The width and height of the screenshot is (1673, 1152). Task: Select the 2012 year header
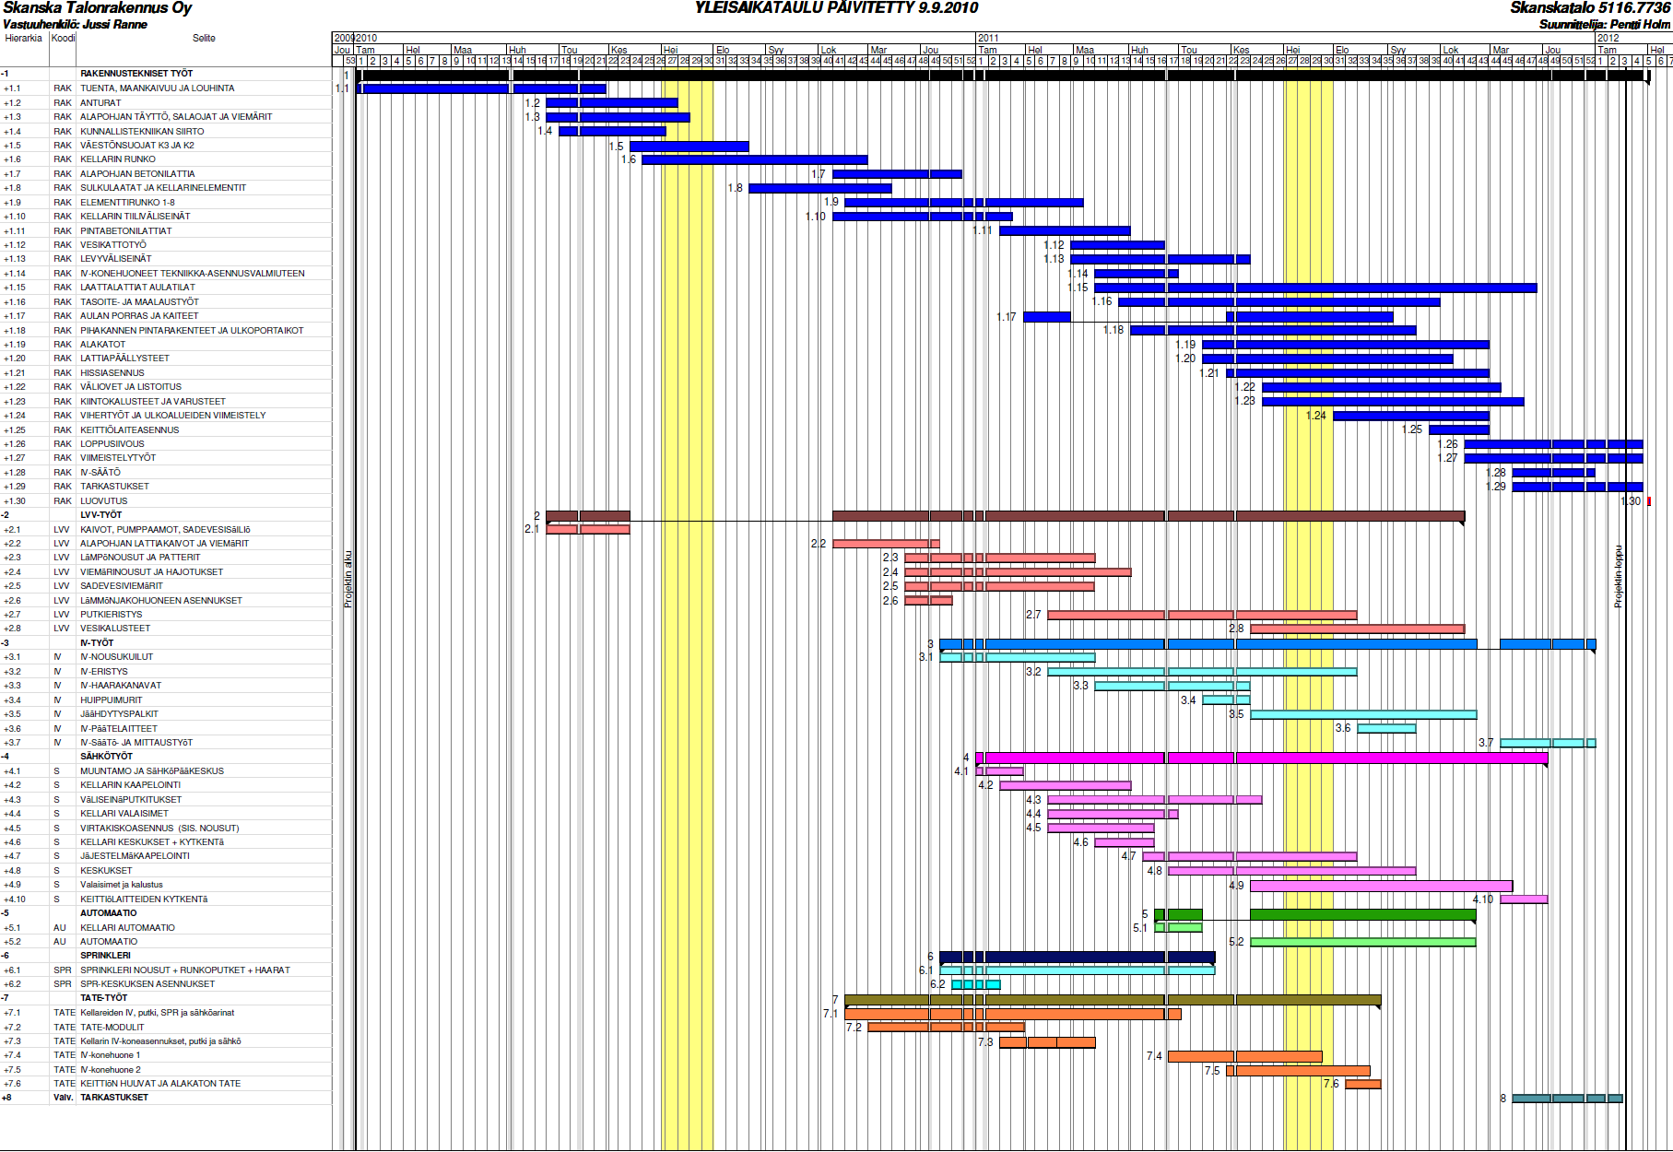point(1608,38)
